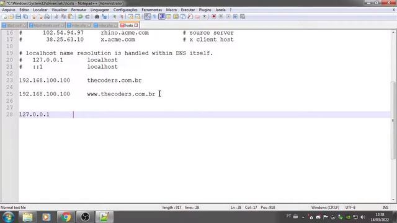The image size is (397, 223).
Task: Open the Visualizar menu
Action: [x=60, y=10]
